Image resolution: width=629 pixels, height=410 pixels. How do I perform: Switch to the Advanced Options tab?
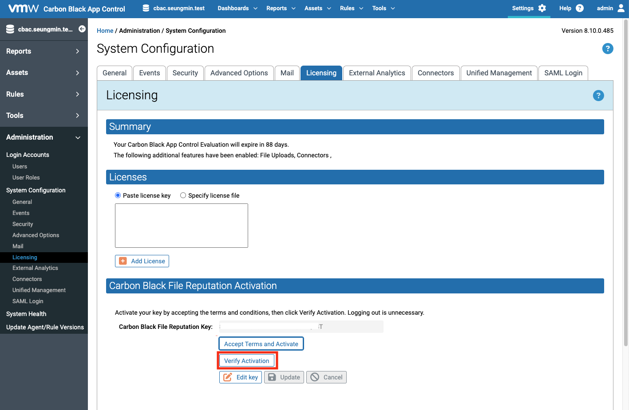click(239, 73)
